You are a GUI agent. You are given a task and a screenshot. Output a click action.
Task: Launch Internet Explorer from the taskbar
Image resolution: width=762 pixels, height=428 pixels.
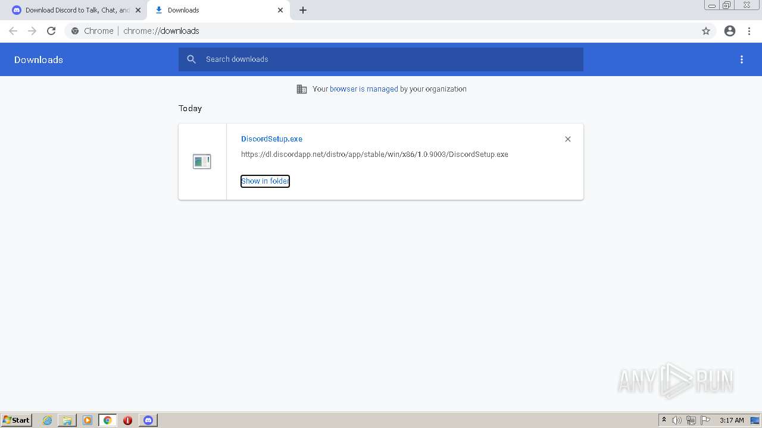click(x=47, y=420)
